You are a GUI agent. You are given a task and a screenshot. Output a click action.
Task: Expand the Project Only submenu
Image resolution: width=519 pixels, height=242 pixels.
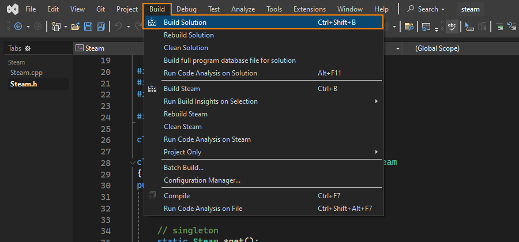coord(377,152)
